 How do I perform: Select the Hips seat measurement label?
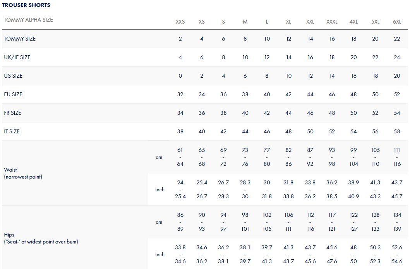[x=41, y=238]
